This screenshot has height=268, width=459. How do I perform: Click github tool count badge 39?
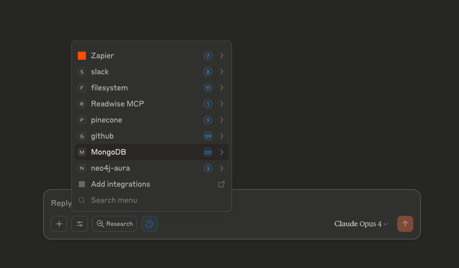[x=208, y=136]
